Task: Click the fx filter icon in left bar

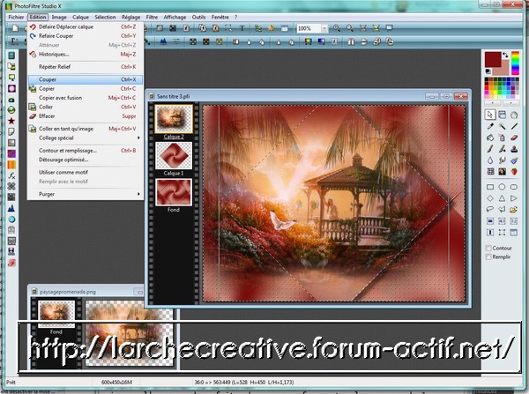Action: [x=11, y=175]
